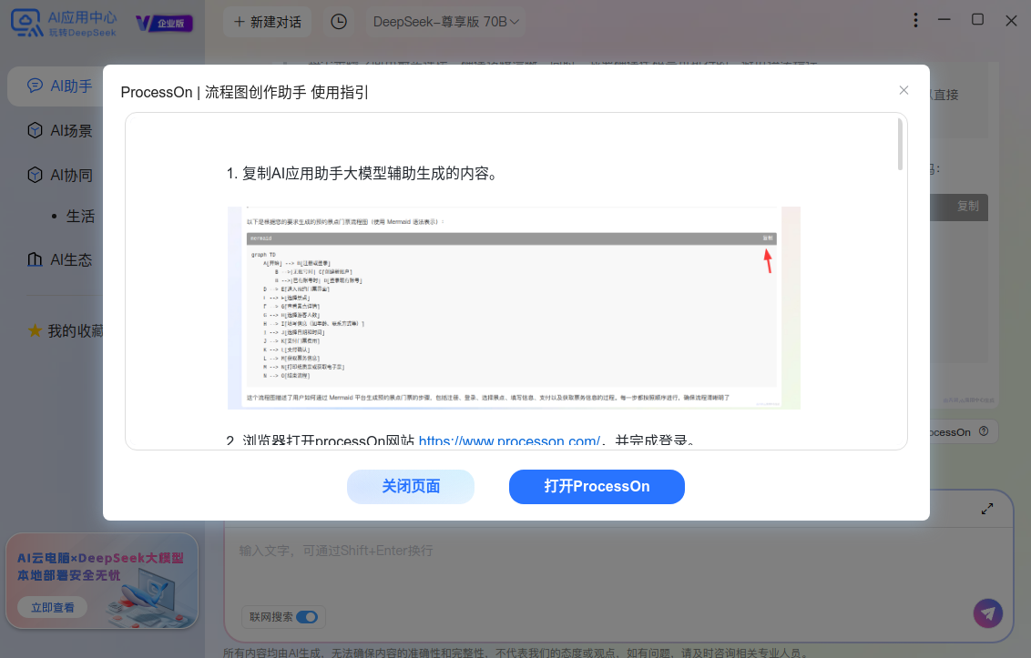
Task: Click the guide screenshot thumbnail
Action: pyautogui.click(x=514, y=308)
